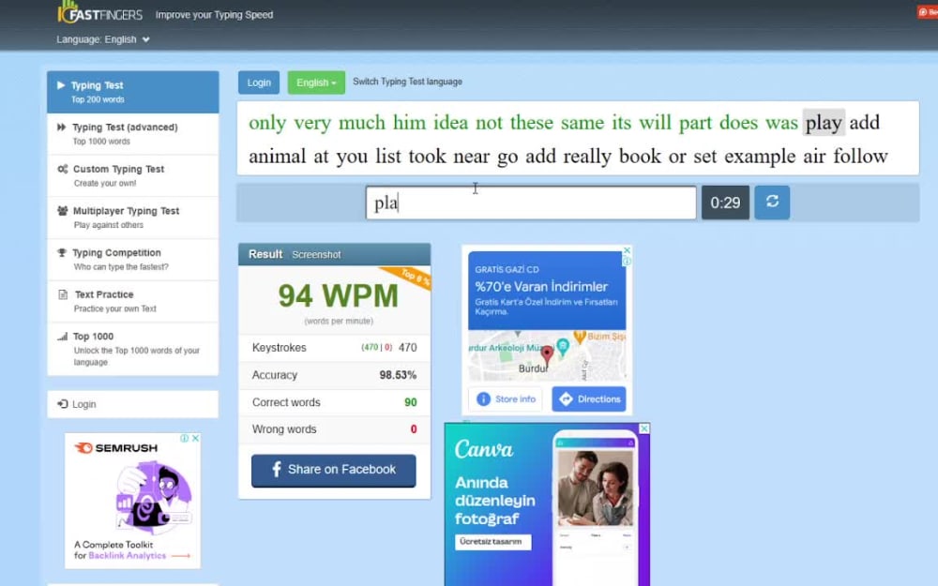Click the Wrong words value 0

click(x=414, y=429)
